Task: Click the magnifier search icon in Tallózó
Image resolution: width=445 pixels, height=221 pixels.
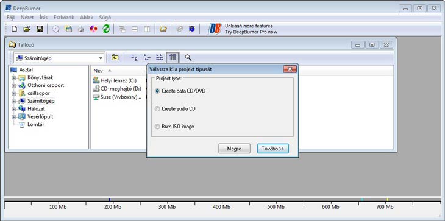Action: 188,57
